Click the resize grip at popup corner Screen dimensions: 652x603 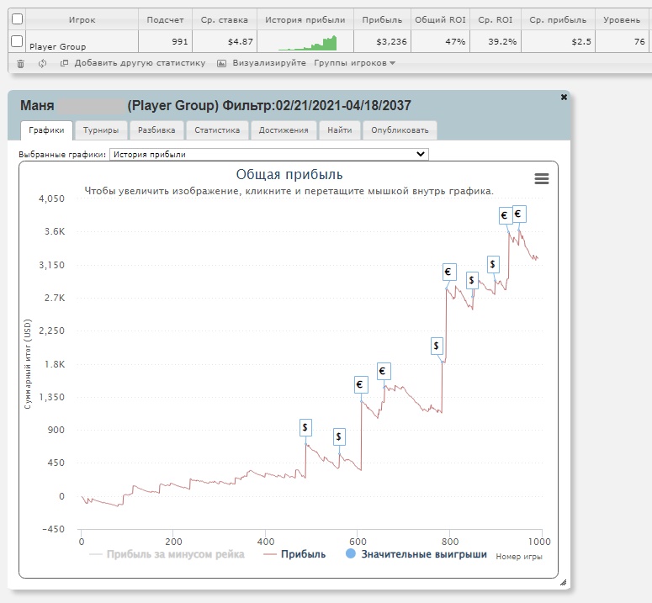[563, 582]
